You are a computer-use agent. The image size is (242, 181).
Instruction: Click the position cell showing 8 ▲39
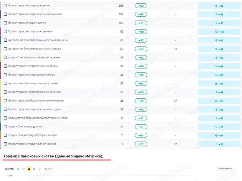(219, 101)
